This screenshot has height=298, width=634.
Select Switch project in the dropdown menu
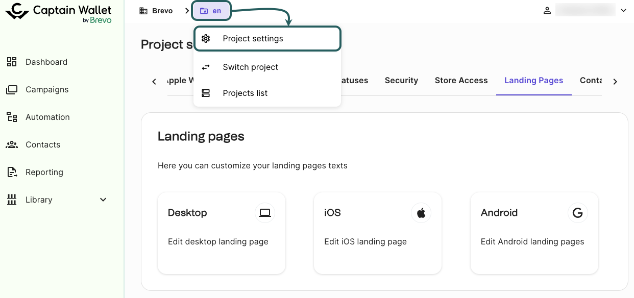click(x=250, y=67)
